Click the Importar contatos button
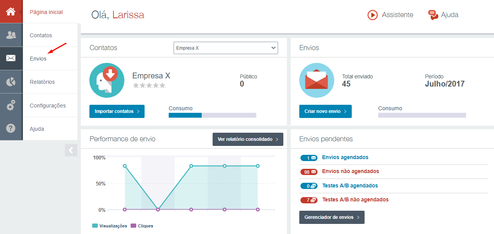The width and height of the screenshot is (494, 234). [x=117, y=111]
